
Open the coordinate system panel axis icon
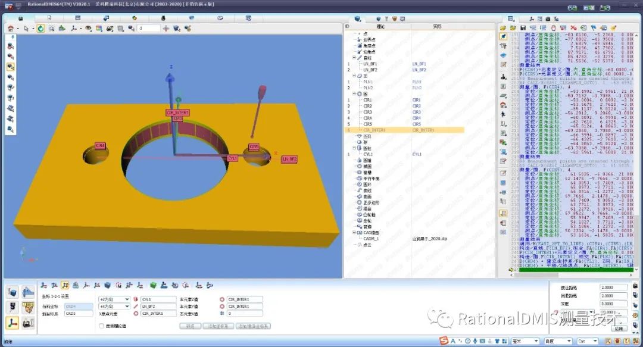point(13,323)
